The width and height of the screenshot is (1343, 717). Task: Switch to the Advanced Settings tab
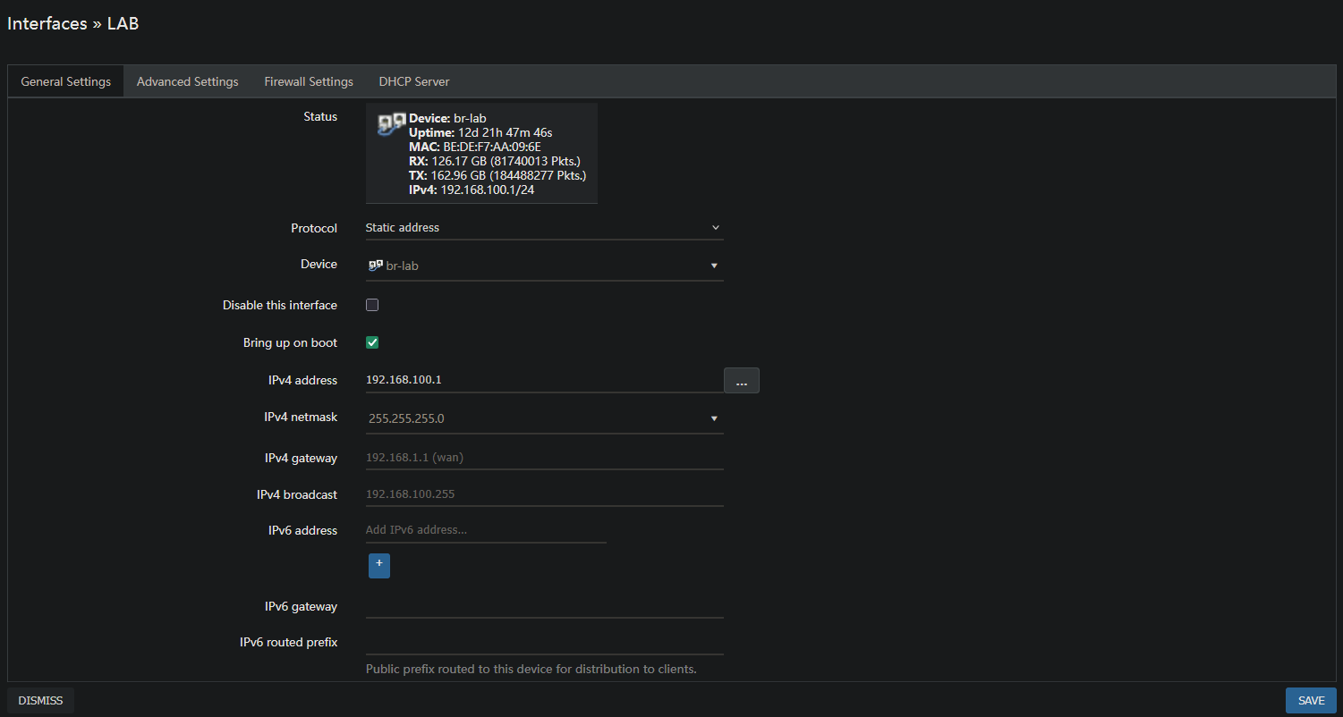pyautogui.click(x=187, y=81)
